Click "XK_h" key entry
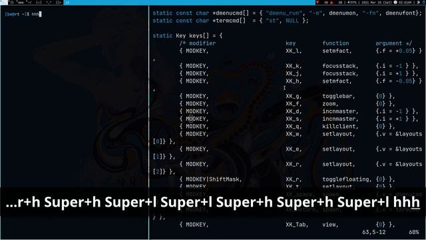Viewport: 426px width, 240px height. pyautogui.click(x=294, y=81)
